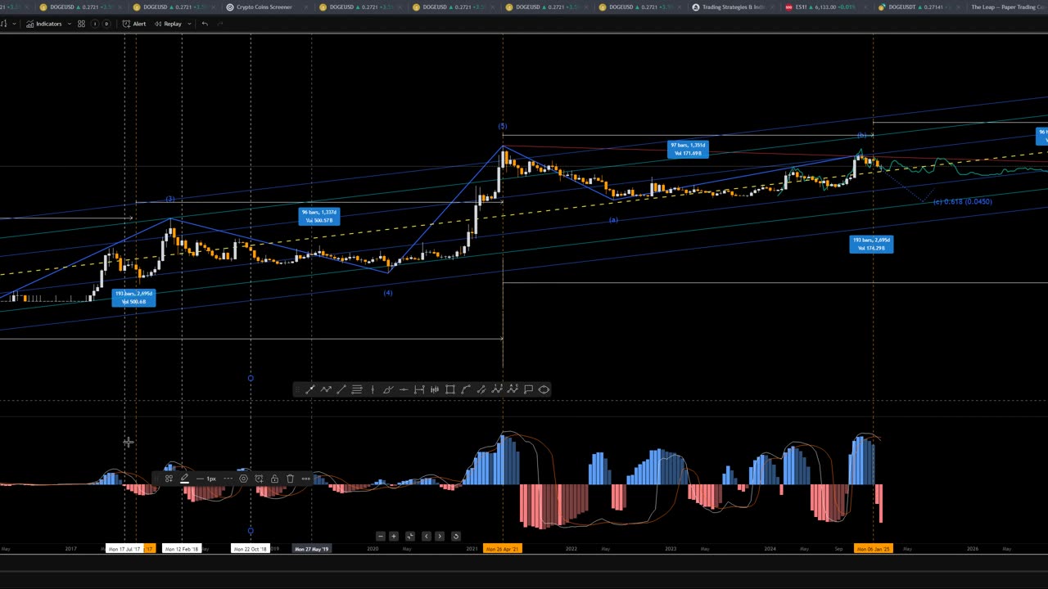The width and height of the screenshot is (1048, 589).
Task: Redo the chart action
Action: [x=220, y=24]
